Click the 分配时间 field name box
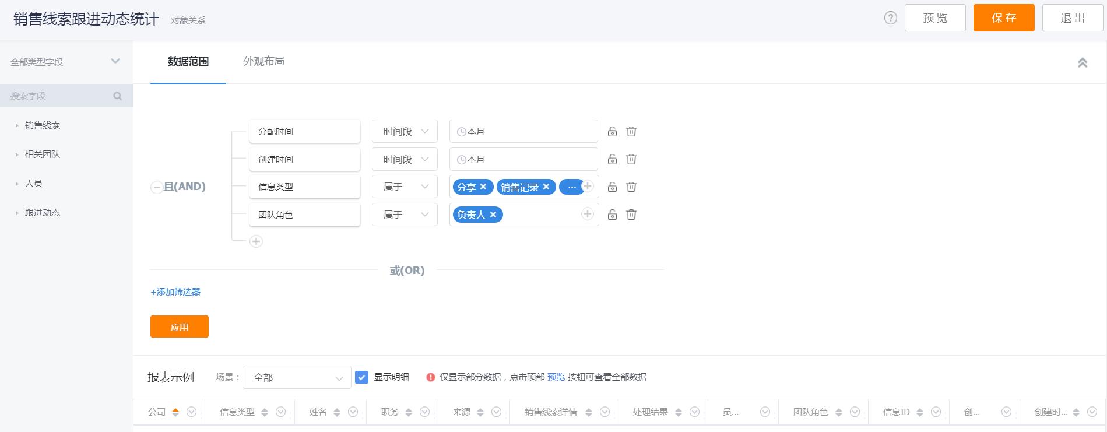Image resolution: width=1107 pixels, height=432 pixels. (305, 132)
